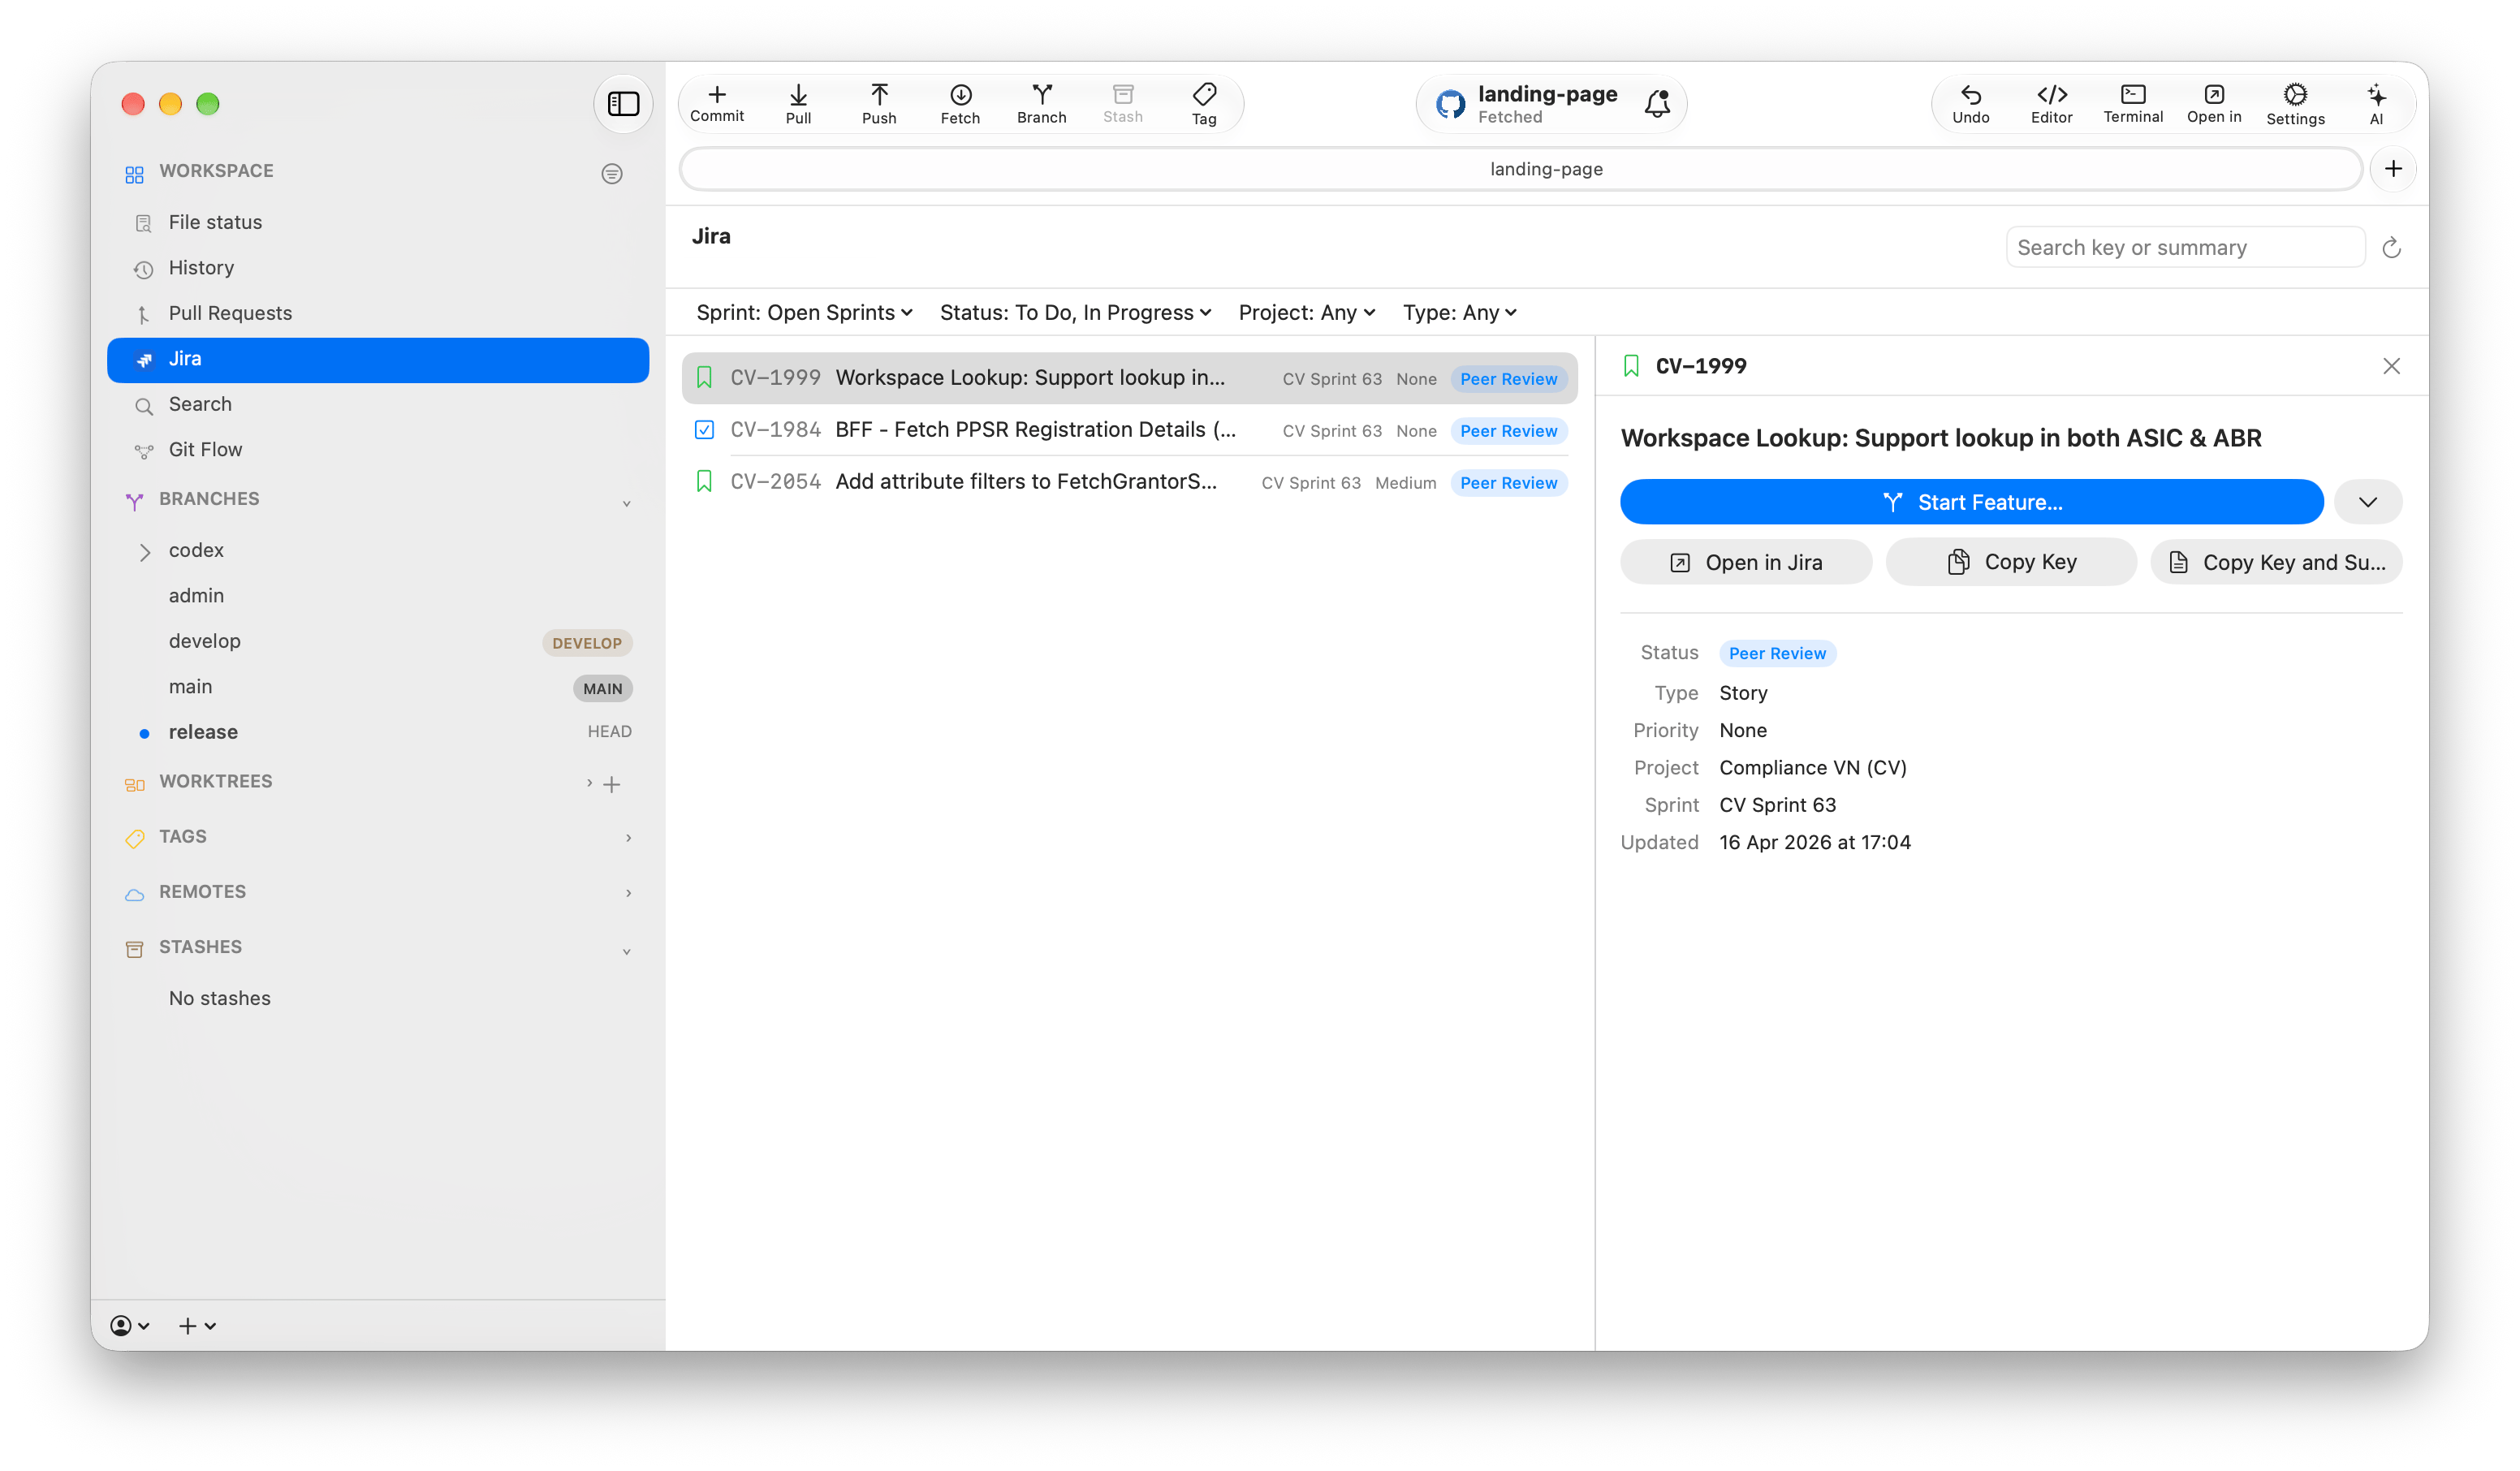Click the Start Feature button

point(1971,502)
